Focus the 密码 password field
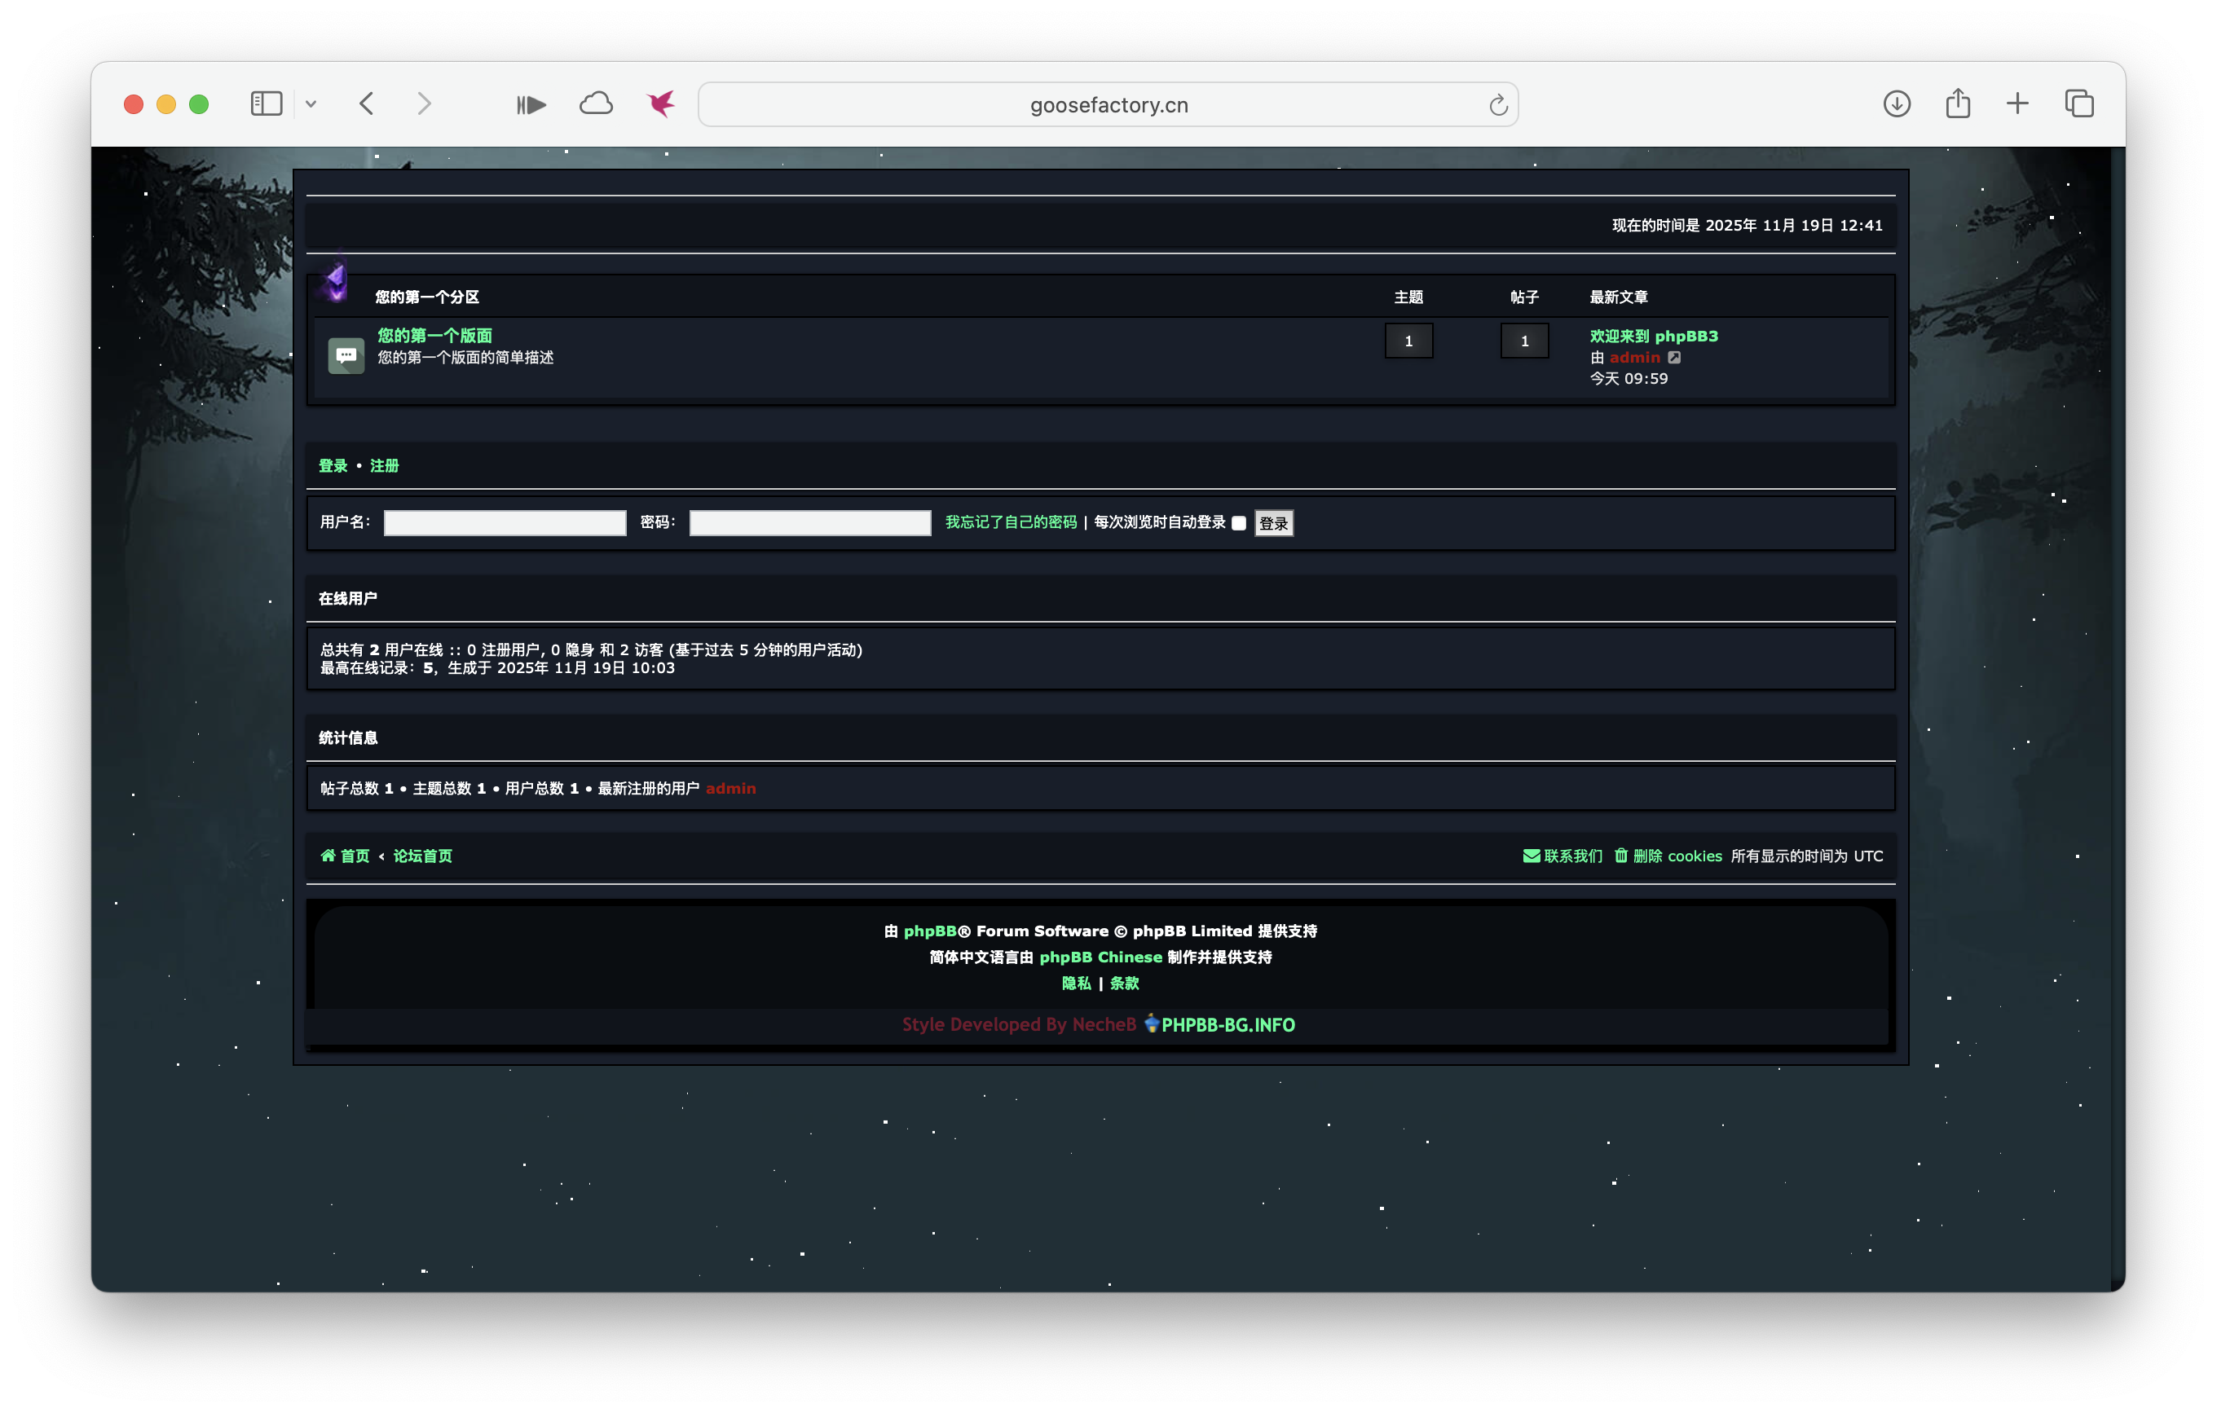 click(809, 523)
